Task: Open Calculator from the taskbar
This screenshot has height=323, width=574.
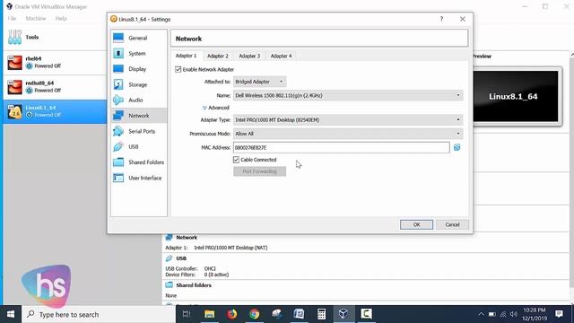Action: [321, 314]
